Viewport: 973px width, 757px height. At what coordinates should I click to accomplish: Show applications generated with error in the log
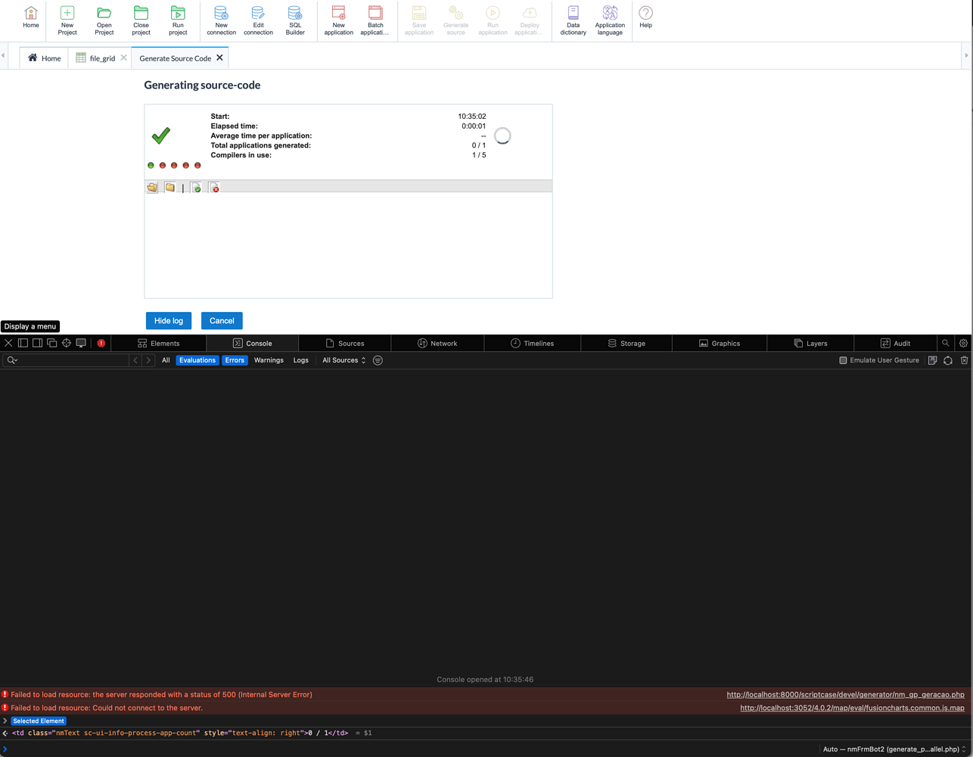[214, 187]
